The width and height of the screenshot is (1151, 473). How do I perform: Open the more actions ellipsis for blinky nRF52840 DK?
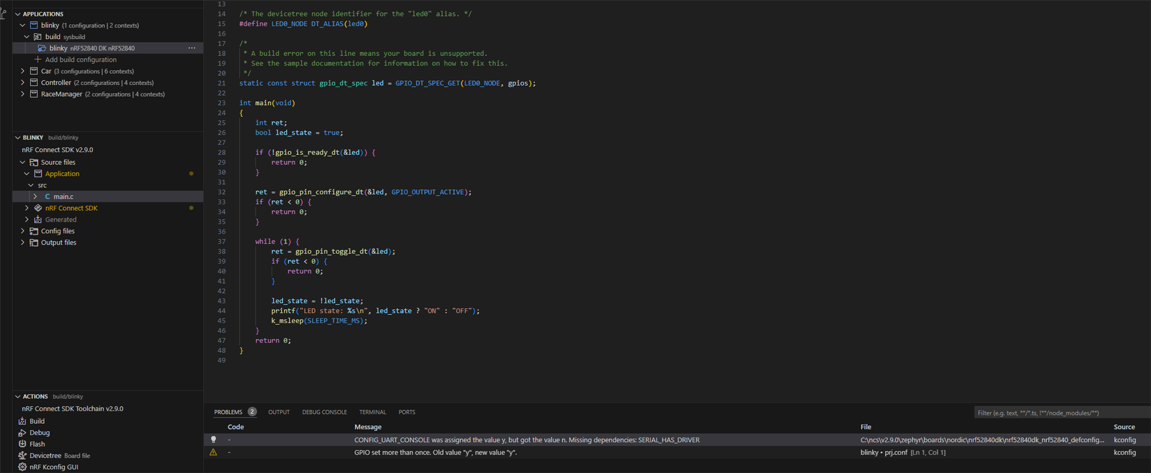coord(191,48)
